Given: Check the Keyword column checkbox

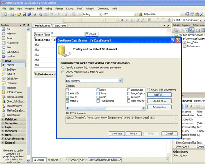Looking at the screenshot, I should click(128, 97).
